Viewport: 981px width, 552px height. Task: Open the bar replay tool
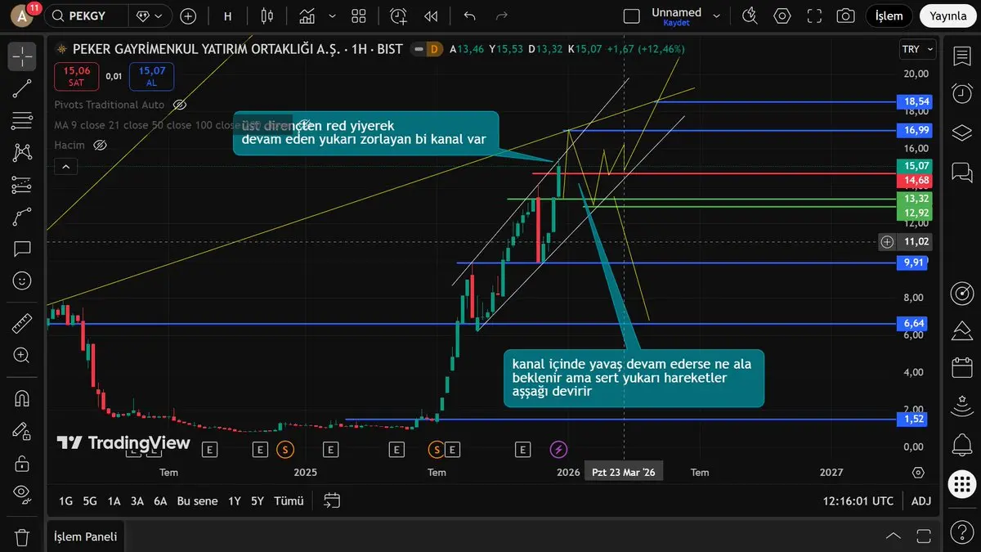tap(431, 16)
